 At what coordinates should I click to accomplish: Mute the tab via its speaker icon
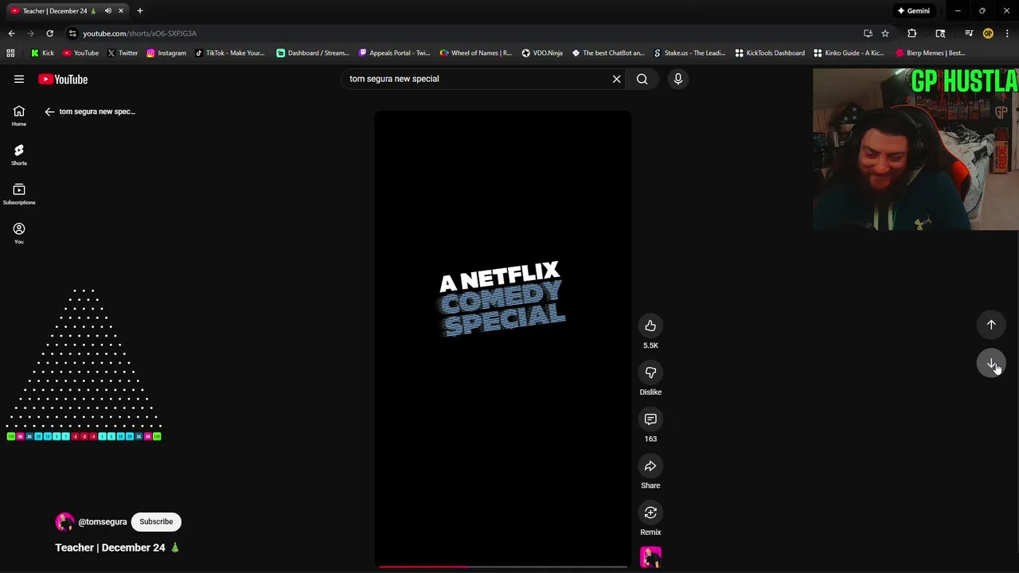[107, 11]
